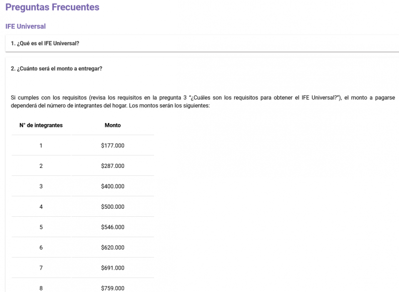The width and height of the screenshot is (399, 292).
Task: Click the $691.000 table value
Action: [113, 268]
